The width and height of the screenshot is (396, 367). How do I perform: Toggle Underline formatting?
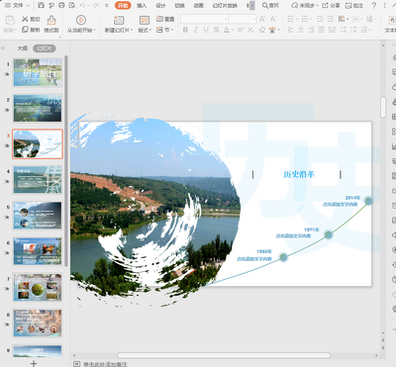tap(206, 30)
